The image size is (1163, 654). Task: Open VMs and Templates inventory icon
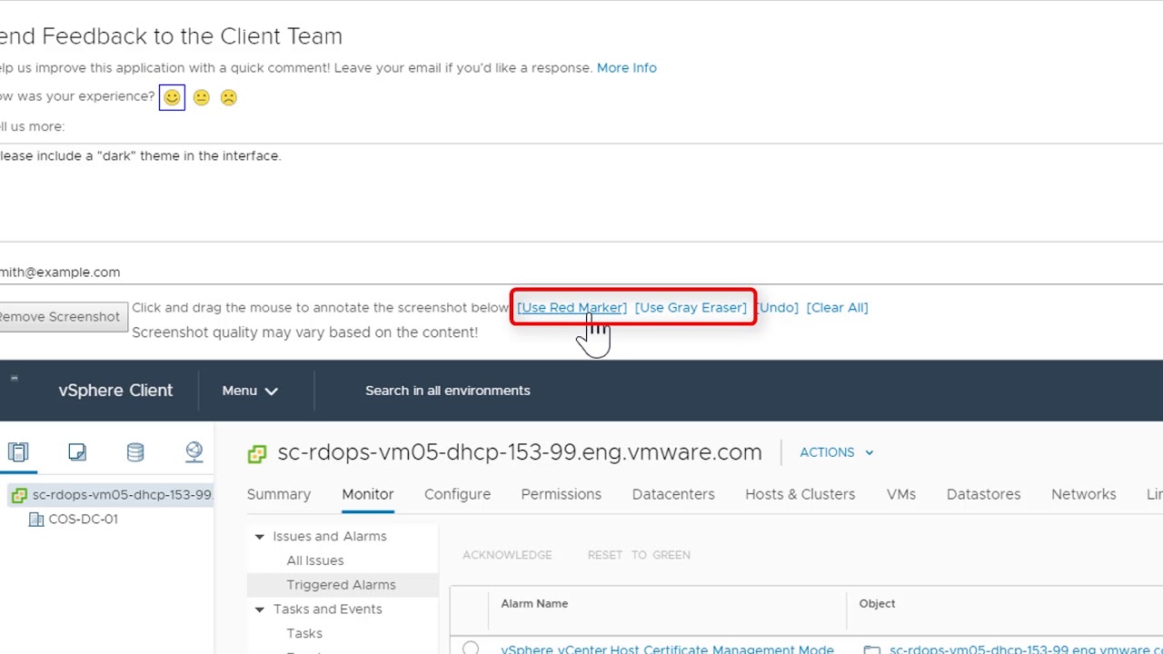pos(77,451)
